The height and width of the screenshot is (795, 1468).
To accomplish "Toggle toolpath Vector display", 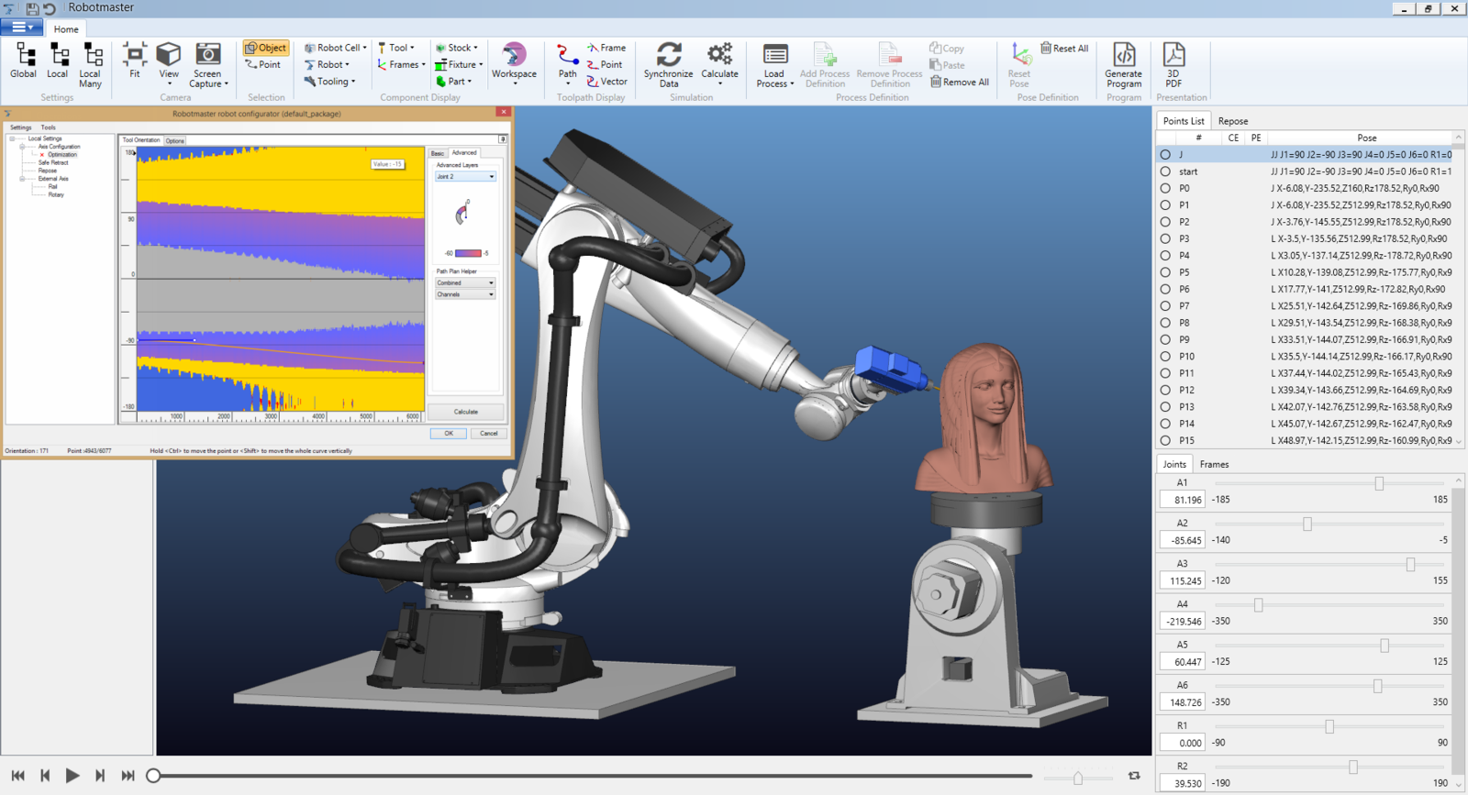I will click(607, 82).
